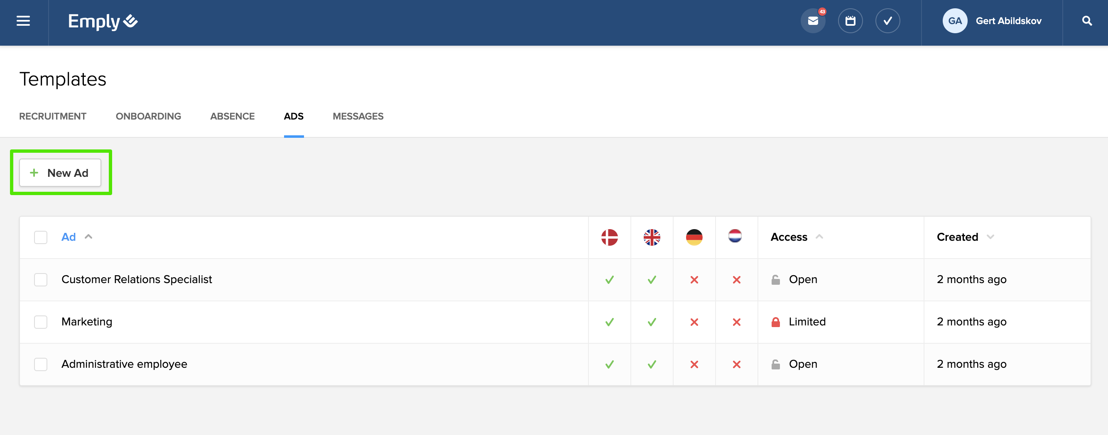Create a New Ad
The image size is (1108, 435).
click(x=60, y=173)
